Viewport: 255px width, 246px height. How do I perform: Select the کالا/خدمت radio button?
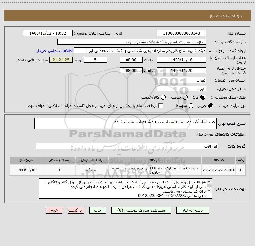point(163,97)
